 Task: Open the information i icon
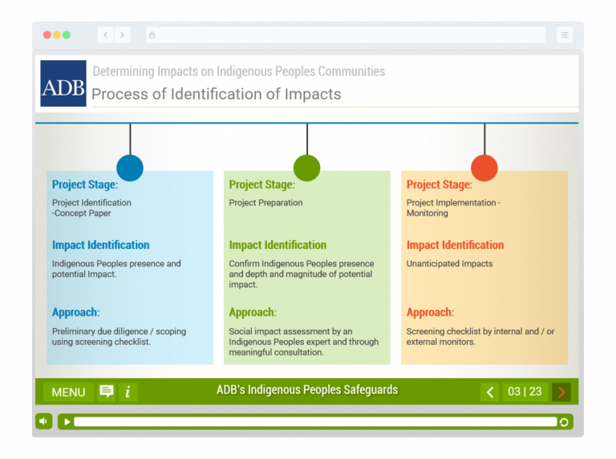click(x=128, y=392)
